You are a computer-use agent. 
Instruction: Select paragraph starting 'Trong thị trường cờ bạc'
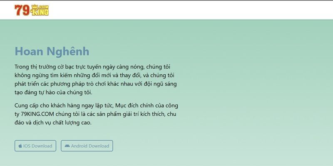click(96, 80)
